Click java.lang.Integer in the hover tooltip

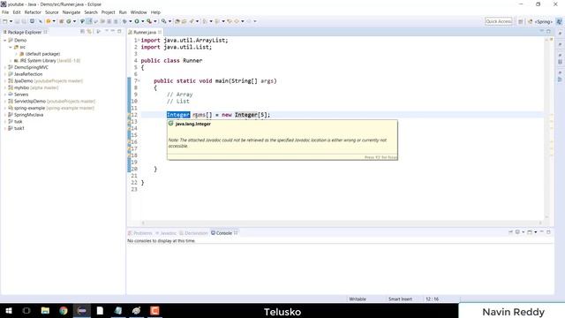(193, 124)
